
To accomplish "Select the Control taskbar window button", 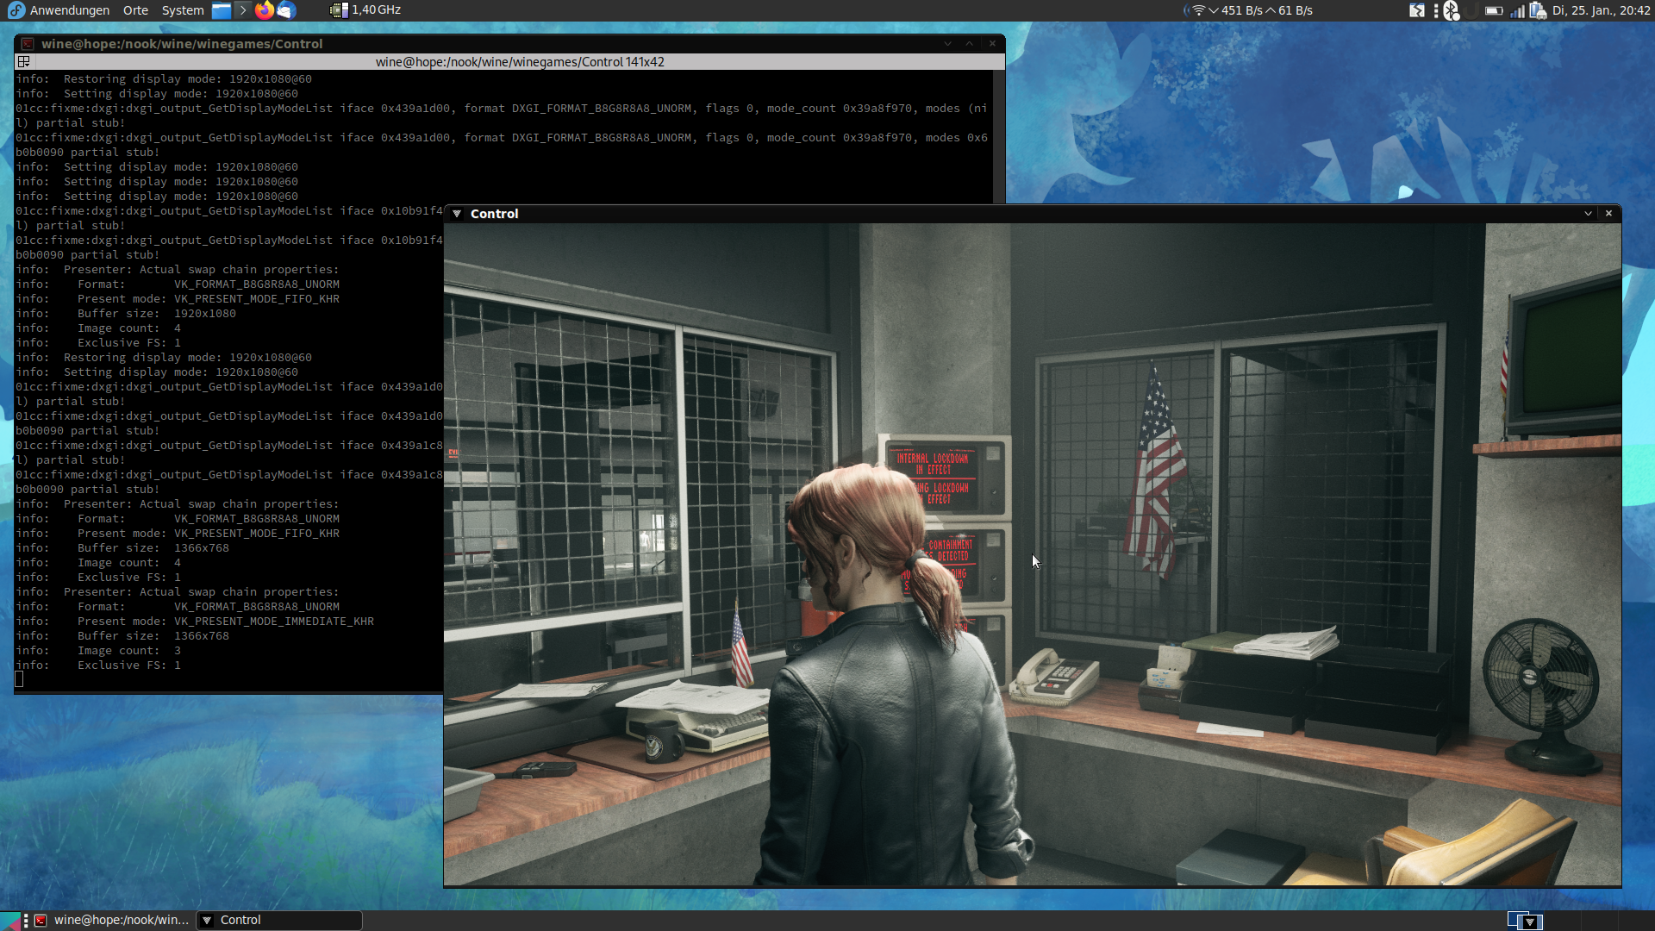I will click(x=278, y=920).
